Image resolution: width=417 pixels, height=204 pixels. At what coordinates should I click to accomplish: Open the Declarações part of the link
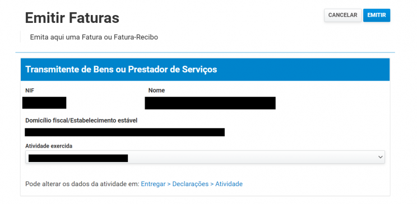coord(191,184)
